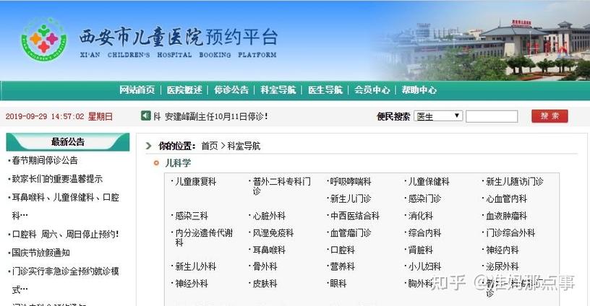Open 致家长们的重要温馨提示 announcement

point(57,179)
